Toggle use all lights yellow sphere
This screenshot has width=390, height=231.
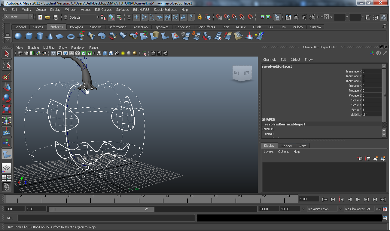click(123, 54)
